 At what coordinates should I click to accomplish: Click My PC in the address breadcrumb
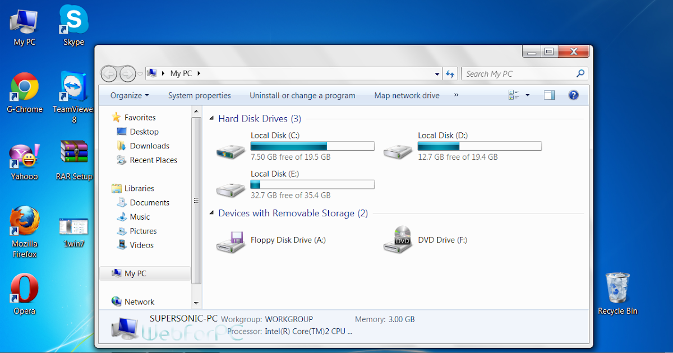(x=181, y=73)
